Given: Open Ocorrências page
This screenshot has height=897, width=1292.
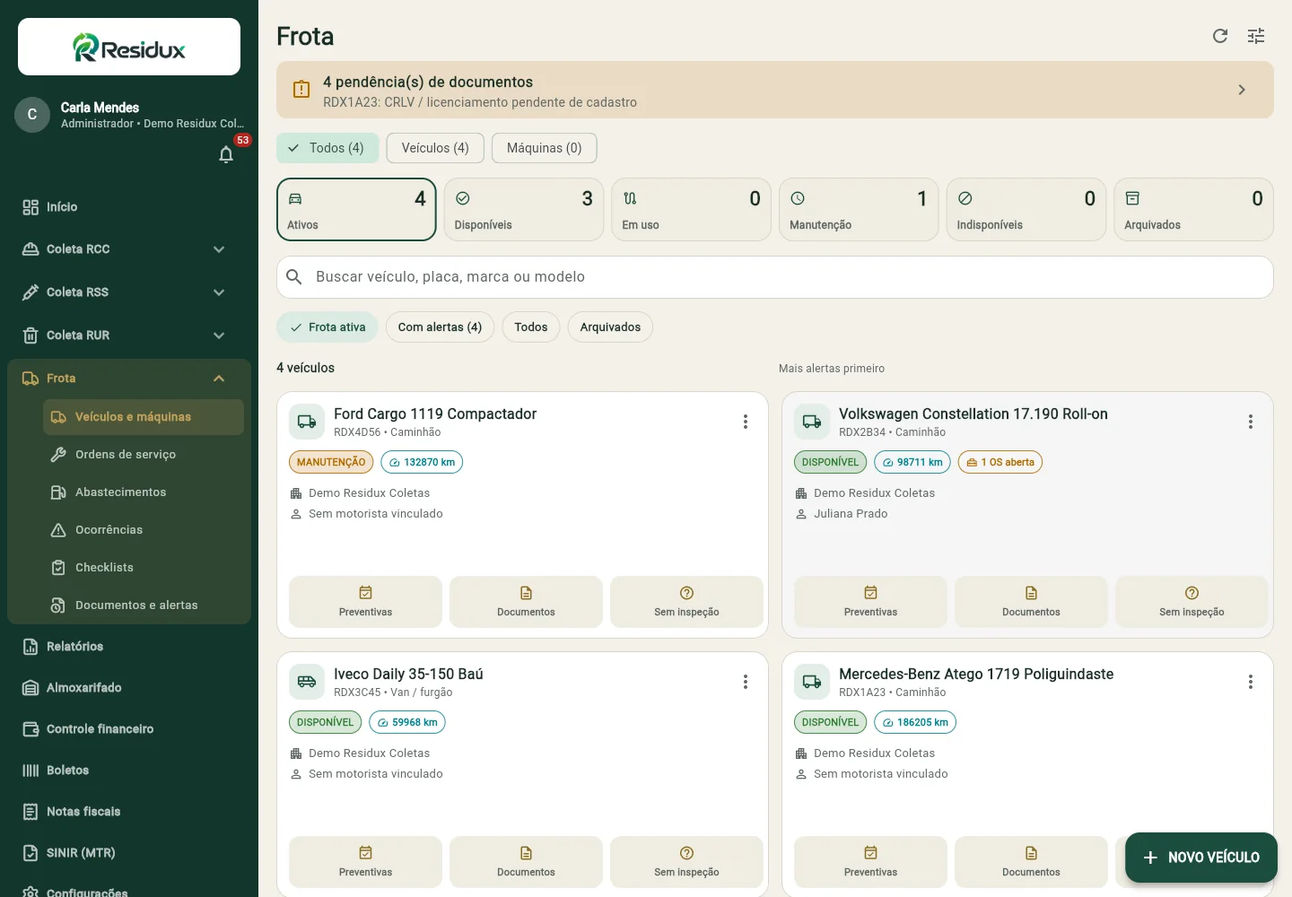Looking at the screenshot, I should 144,530.
